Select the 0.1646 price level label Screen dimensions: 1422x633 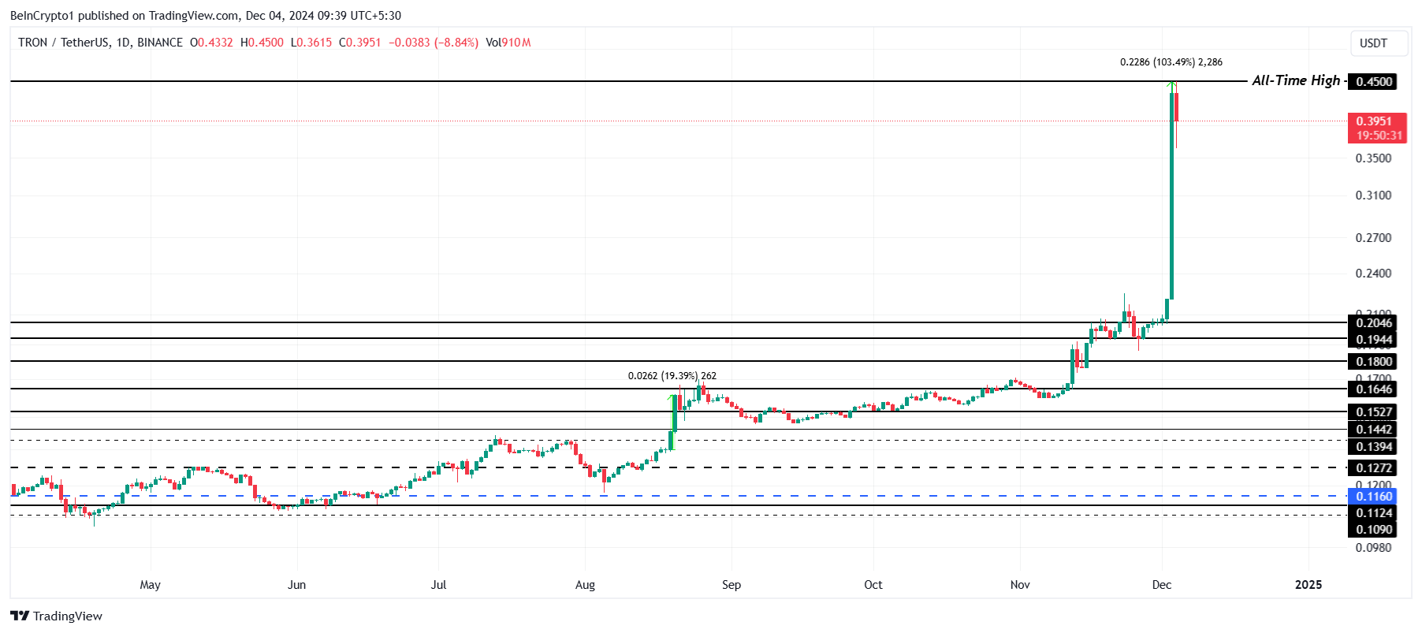coord(1372,389)
